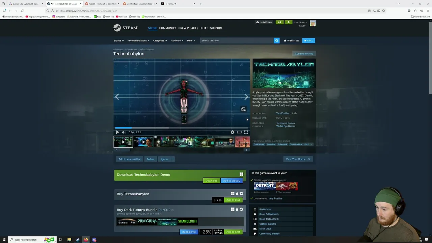
Task: Click the browser reload icon
Action: click(22, 11)
